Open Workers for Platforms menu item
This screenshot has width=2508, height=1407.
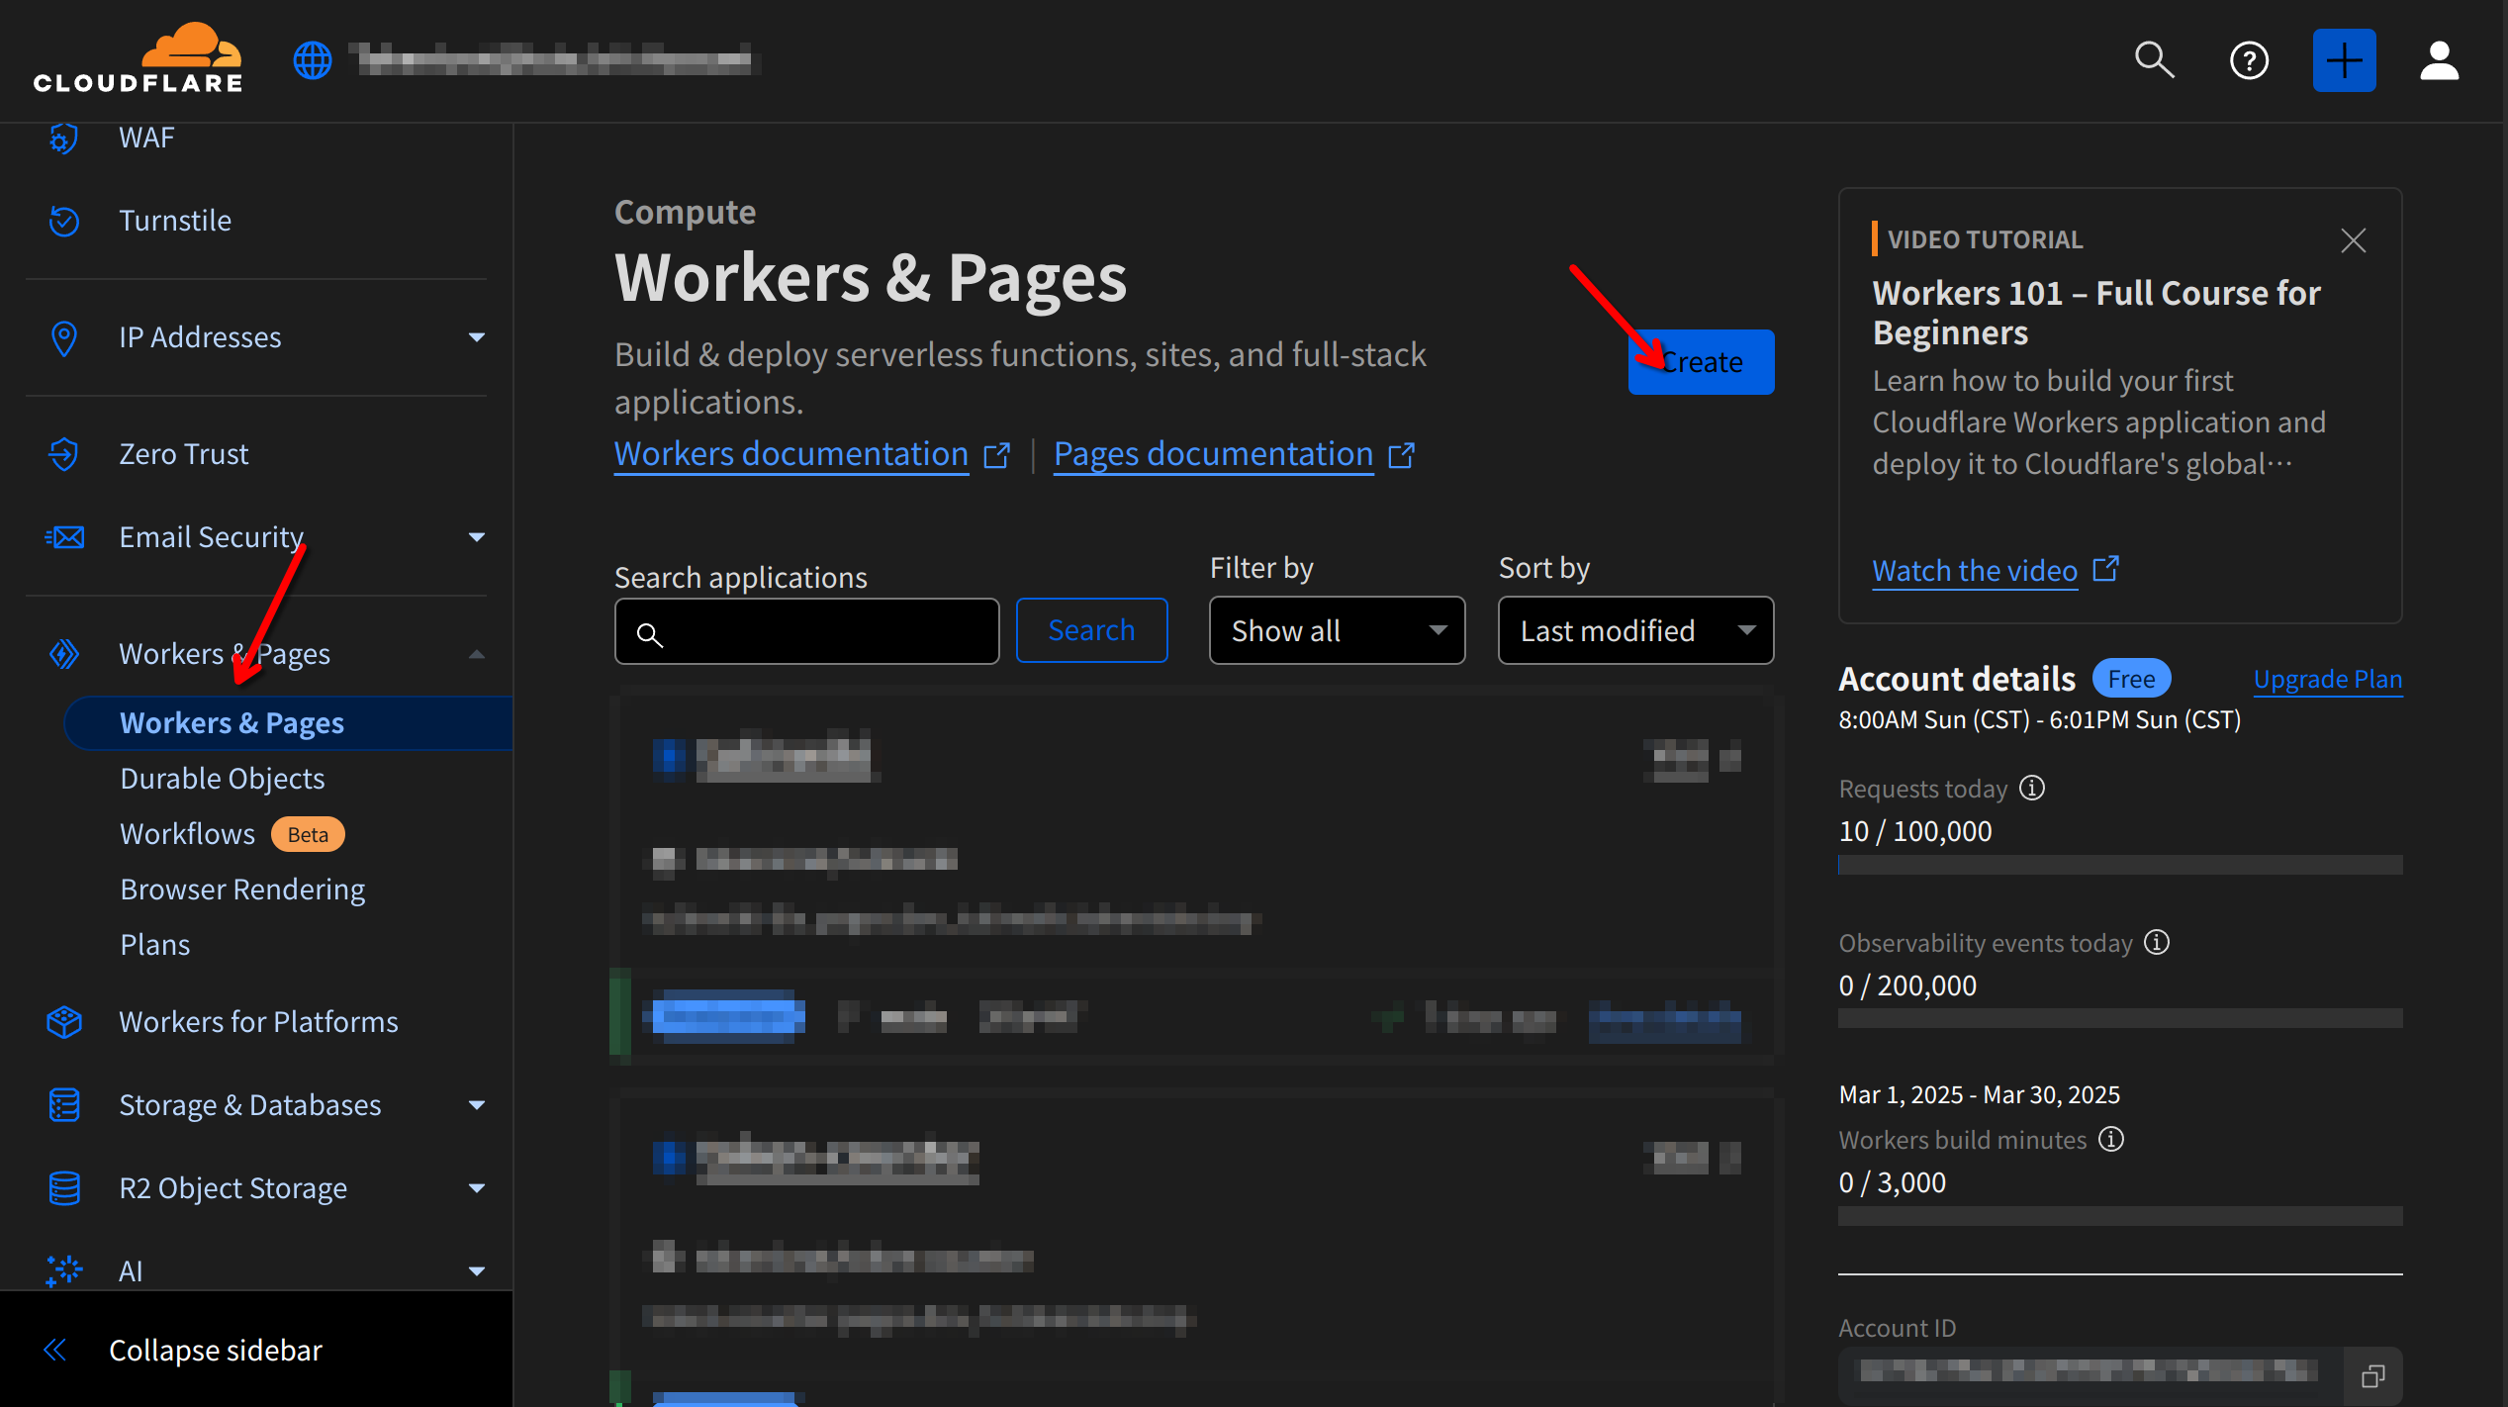258,1022
